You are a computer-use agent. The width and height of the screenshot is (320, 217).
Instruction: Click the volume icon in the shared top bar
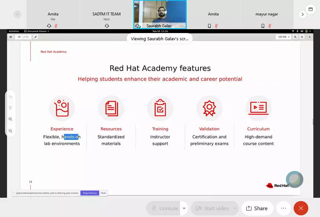[x=302, y=31]
